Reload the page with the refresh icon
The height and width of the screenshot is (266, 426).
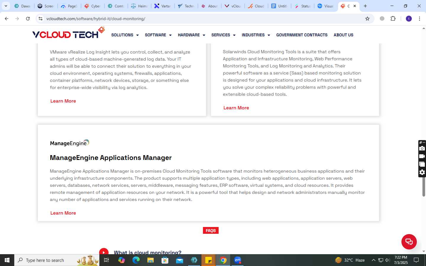[28, 19]
